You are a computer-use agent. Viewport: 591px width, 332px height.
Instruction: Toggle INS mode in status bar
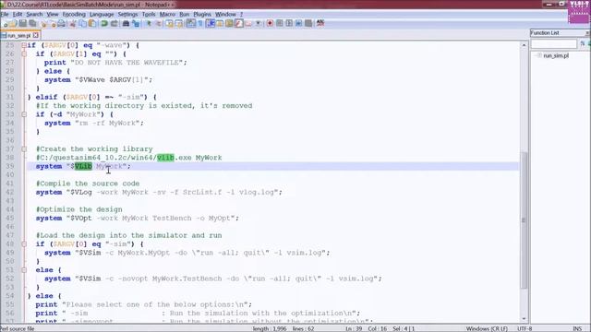[577, 328]
